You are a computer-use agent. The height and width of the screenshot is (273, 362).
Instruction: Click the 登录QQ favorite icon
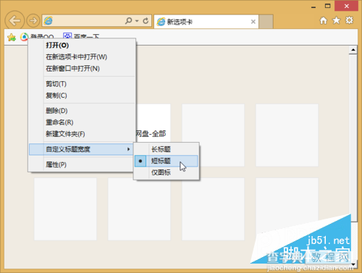(24, 37)
